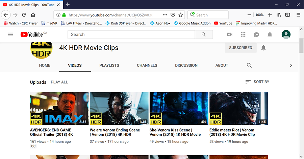The width and height of the screenshot is (304, 159).
Task: Click the 4K HDR channel avatar
Action: (41, 50)
